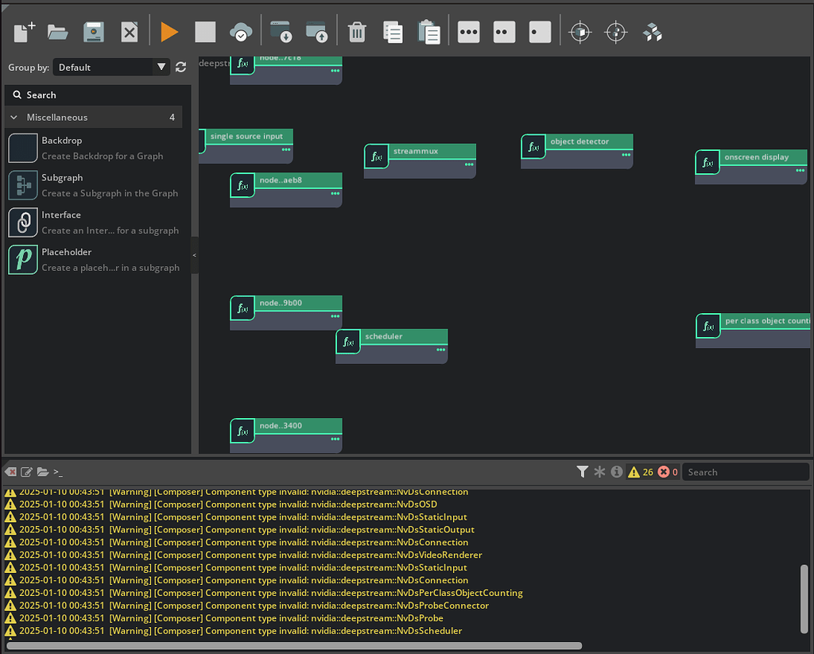Viewport: 814px width, 654px height.
Task: Refresh the component list
Action: (180, 67)
